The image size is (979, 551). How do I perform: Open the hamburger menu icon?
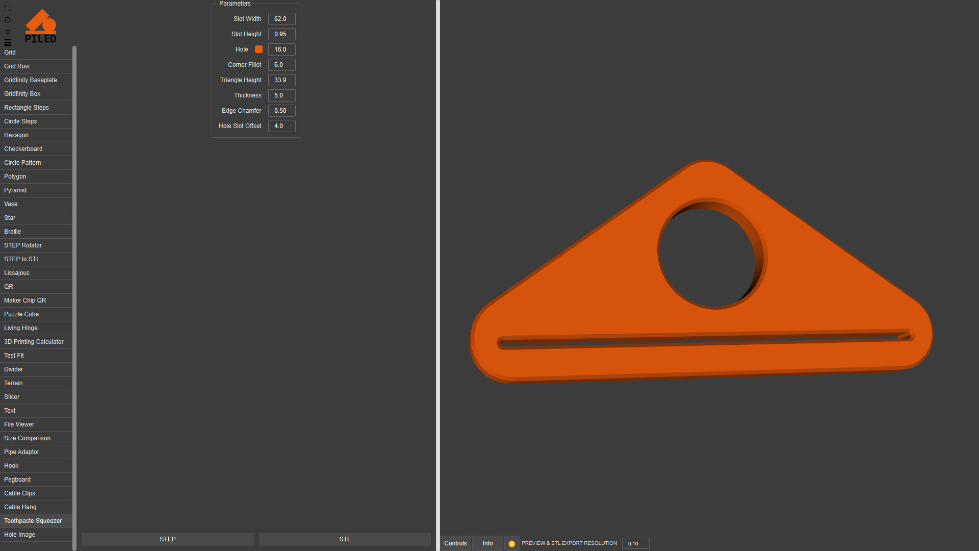click(8, 42)
